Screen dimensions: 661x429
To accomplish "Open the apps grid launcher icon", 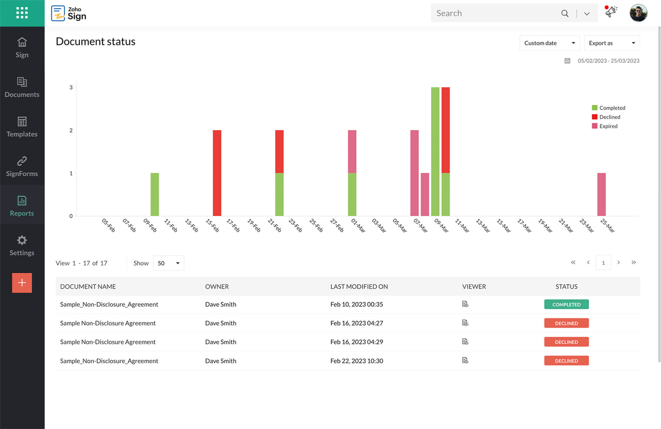I will tap(22, 13).
